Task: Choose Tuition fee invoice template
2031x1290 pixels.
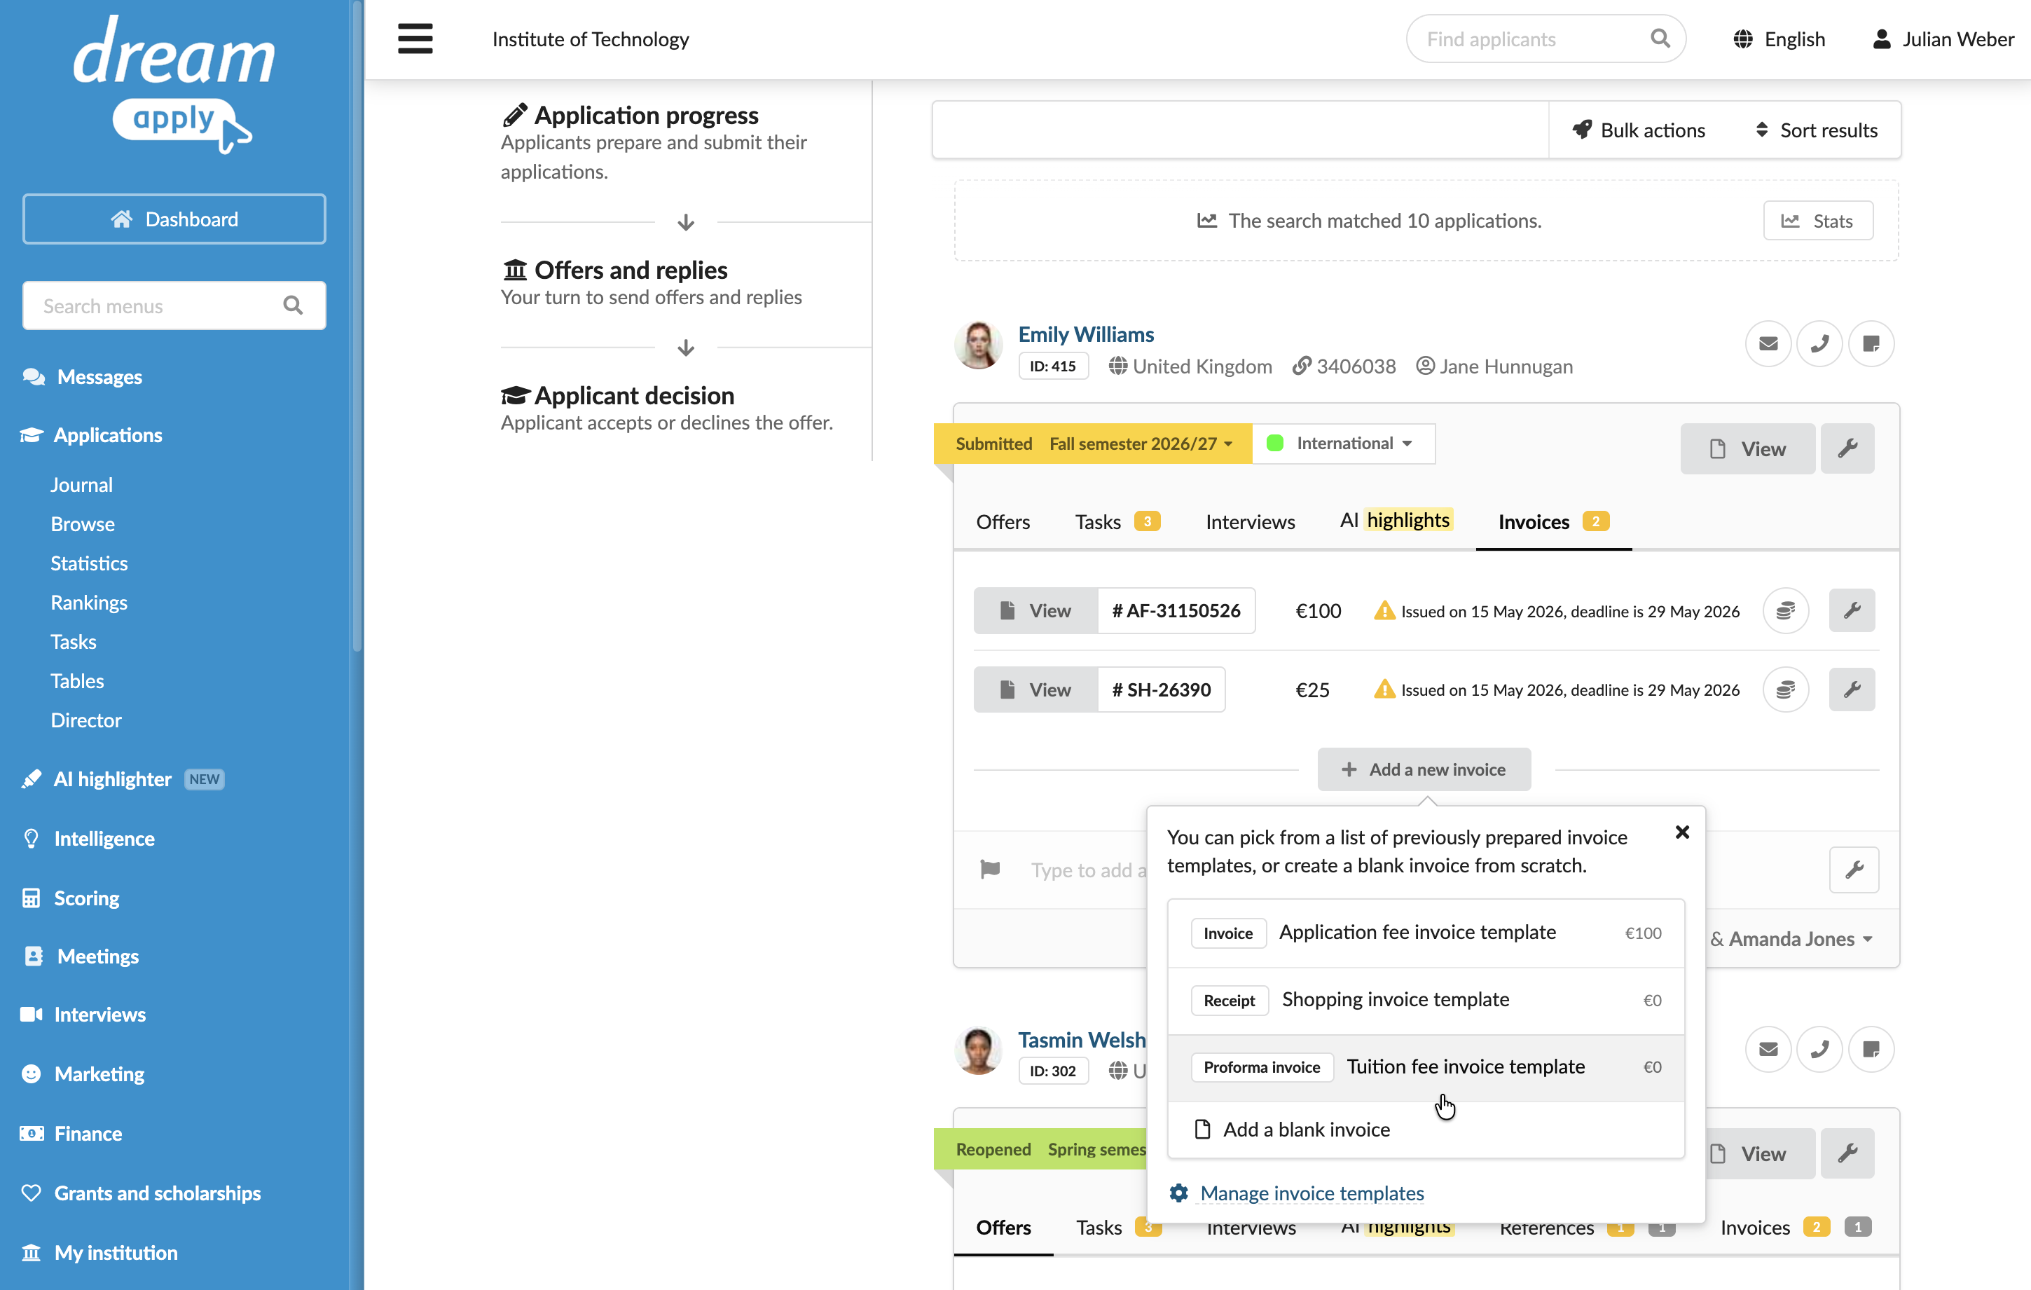Action: click(1426, 1067)
